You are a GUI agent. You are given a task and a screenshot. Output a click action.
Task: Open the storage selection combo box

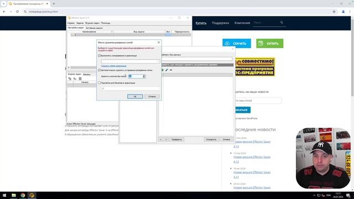131,61
